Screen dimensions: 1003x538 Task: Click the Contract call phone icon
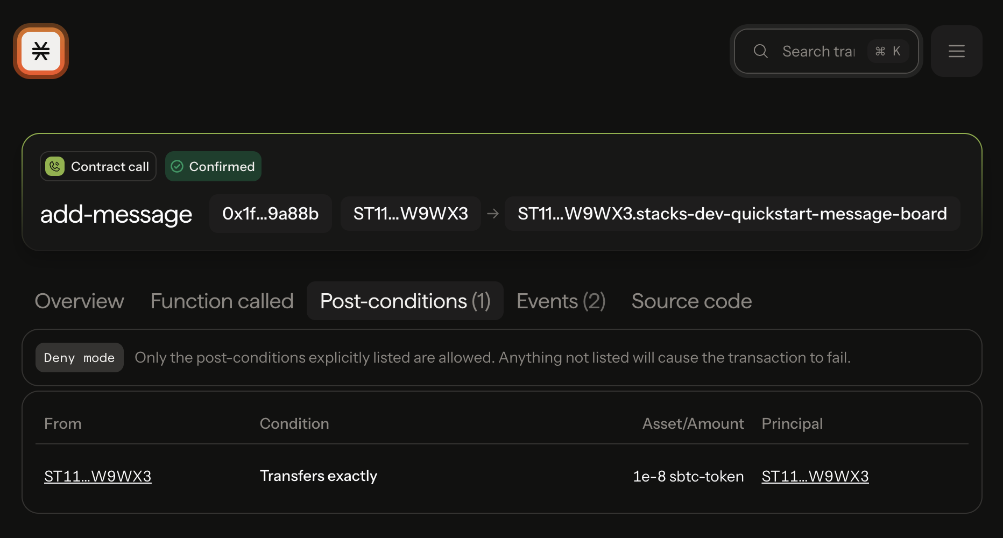pos(55,166)
